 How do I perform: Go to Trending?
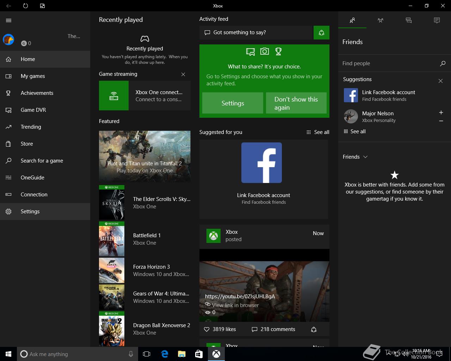[x=45, y=127]
